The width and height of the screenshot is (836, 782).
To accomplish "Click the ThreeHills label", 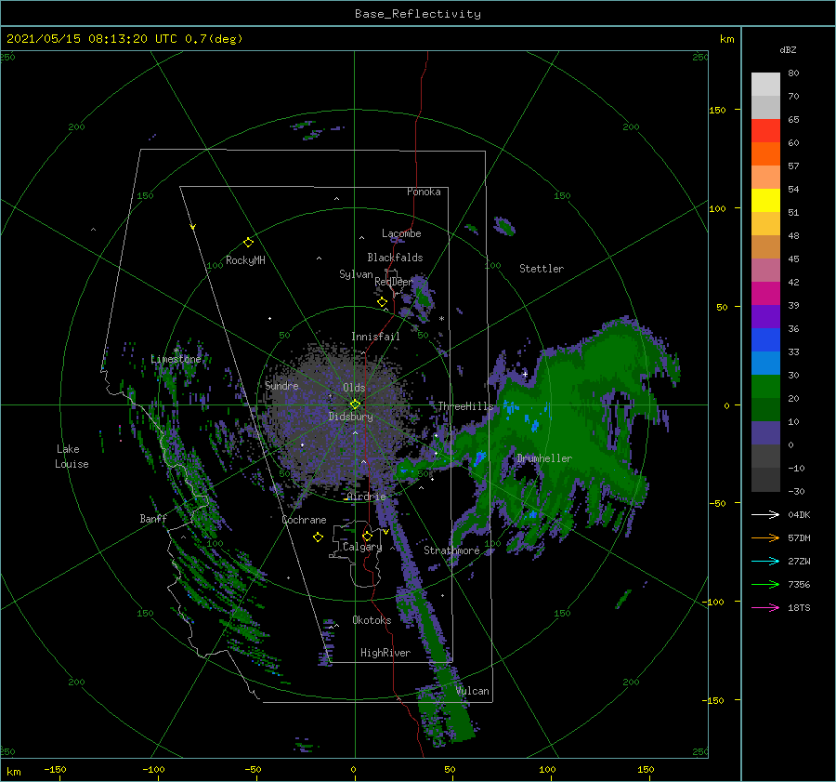I will pos(465,406).
